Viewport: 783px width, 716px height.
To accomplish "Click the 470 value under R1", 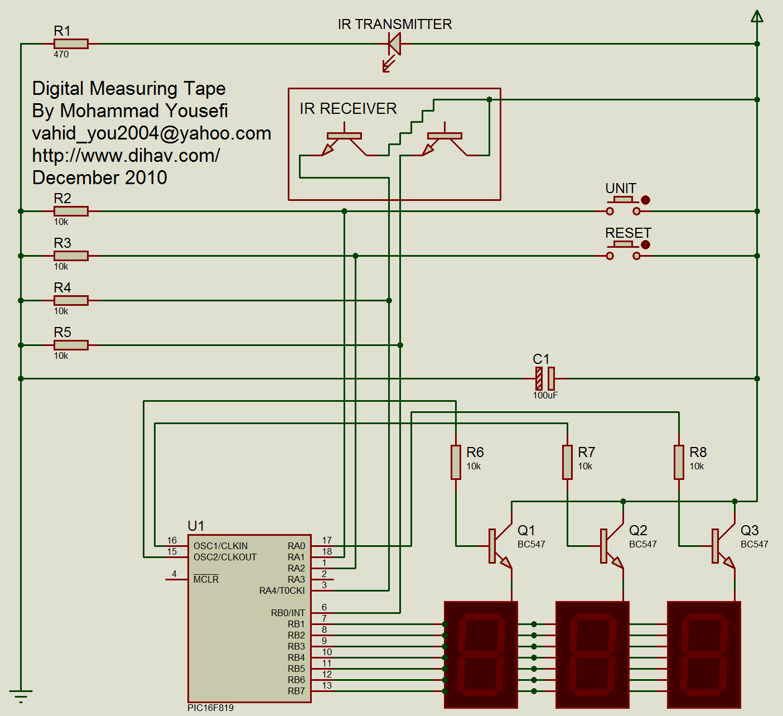I will (x=61, y=54).
